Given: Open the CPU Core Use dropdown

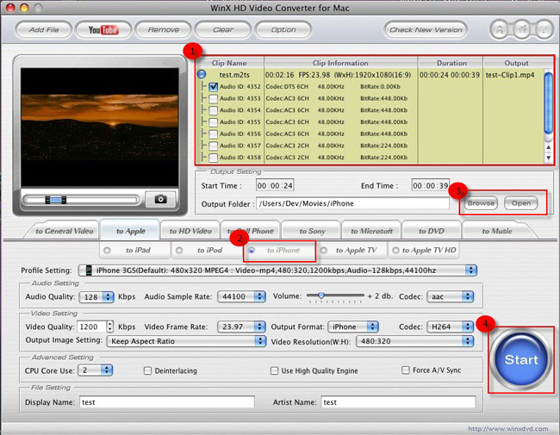Looking at the screenshot, I should click(95, 370).
